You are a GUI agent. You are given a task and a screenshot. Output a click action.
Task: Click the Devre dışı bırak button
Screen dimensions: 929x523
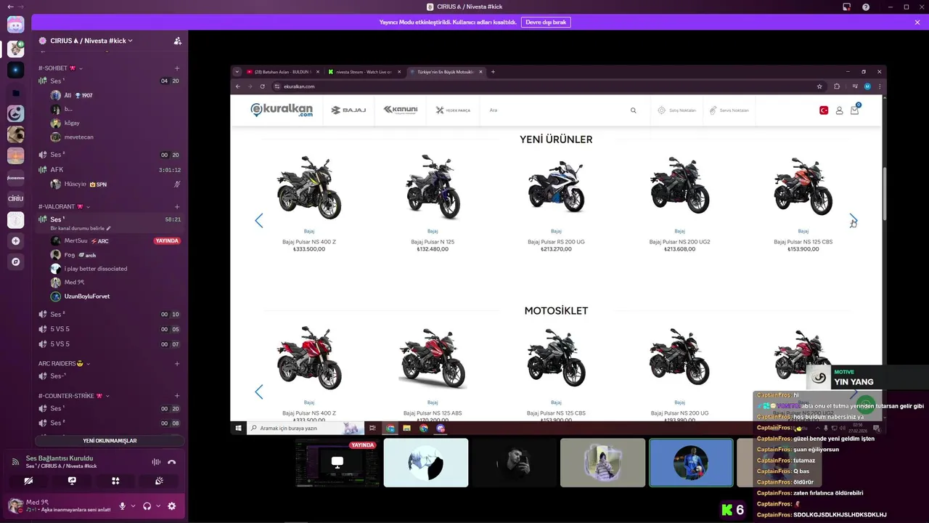[546, 23]
